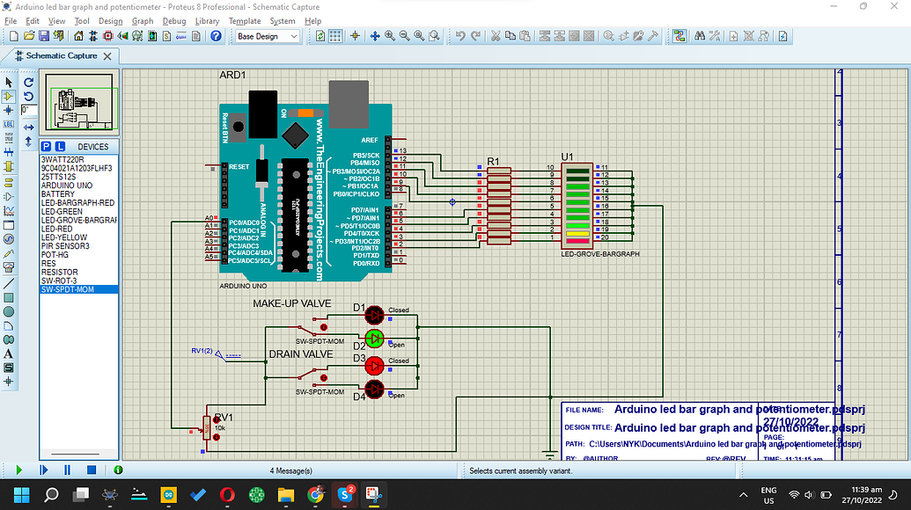Open the Tool menu
This screenshot has height=510, width=911.
(x=82, y=21)
